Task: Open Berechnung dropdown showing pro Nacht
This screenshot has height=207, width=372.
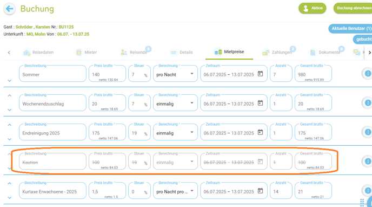Action: pyautogui.click(x=175, y=74)
